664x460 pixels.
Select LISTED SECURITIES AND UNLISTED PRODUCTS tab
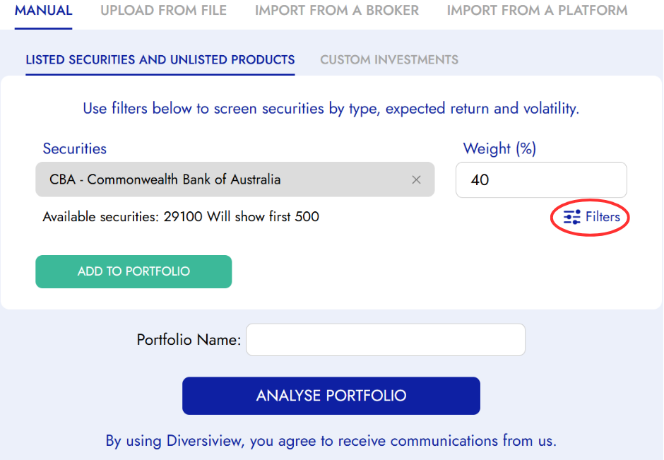[x=160, y=60]
